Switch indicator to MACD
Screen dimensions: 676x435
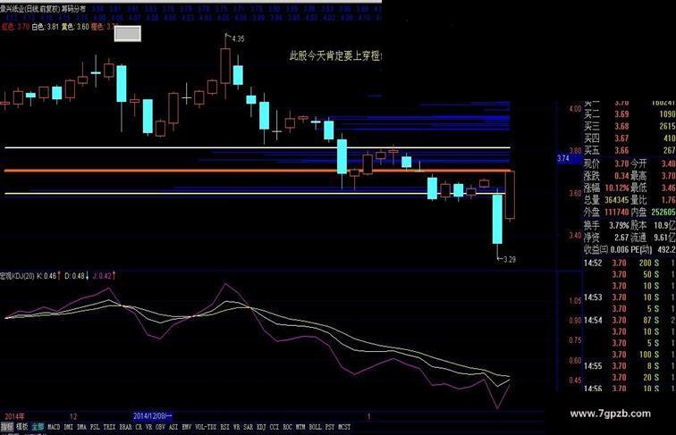pyautogui.click(x=54, y=427)
